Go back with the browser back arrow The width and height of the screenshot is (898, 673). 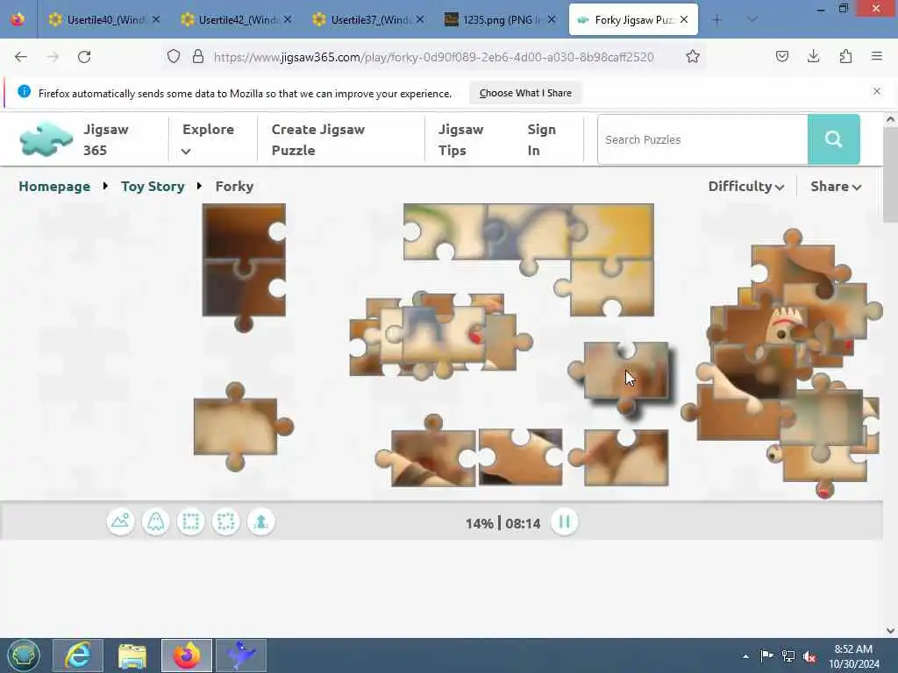[x=21, y=57]
